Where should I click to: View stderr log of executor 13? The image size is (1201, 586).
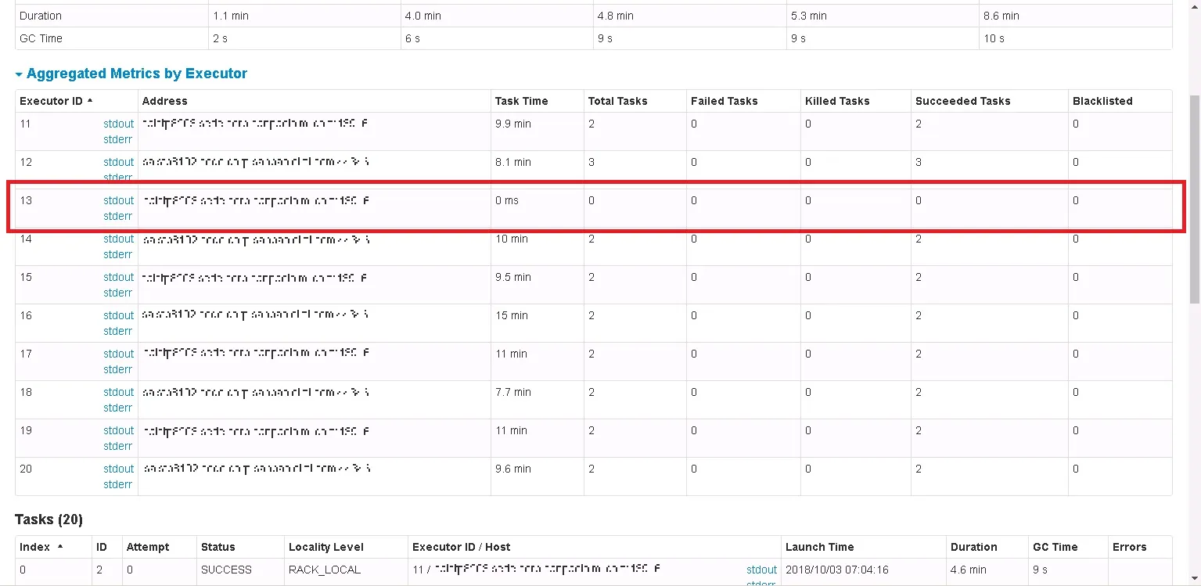(x=117, y=216)
